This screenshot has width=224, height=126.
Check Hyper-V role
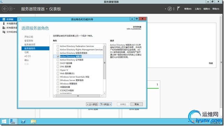point(58,70)
